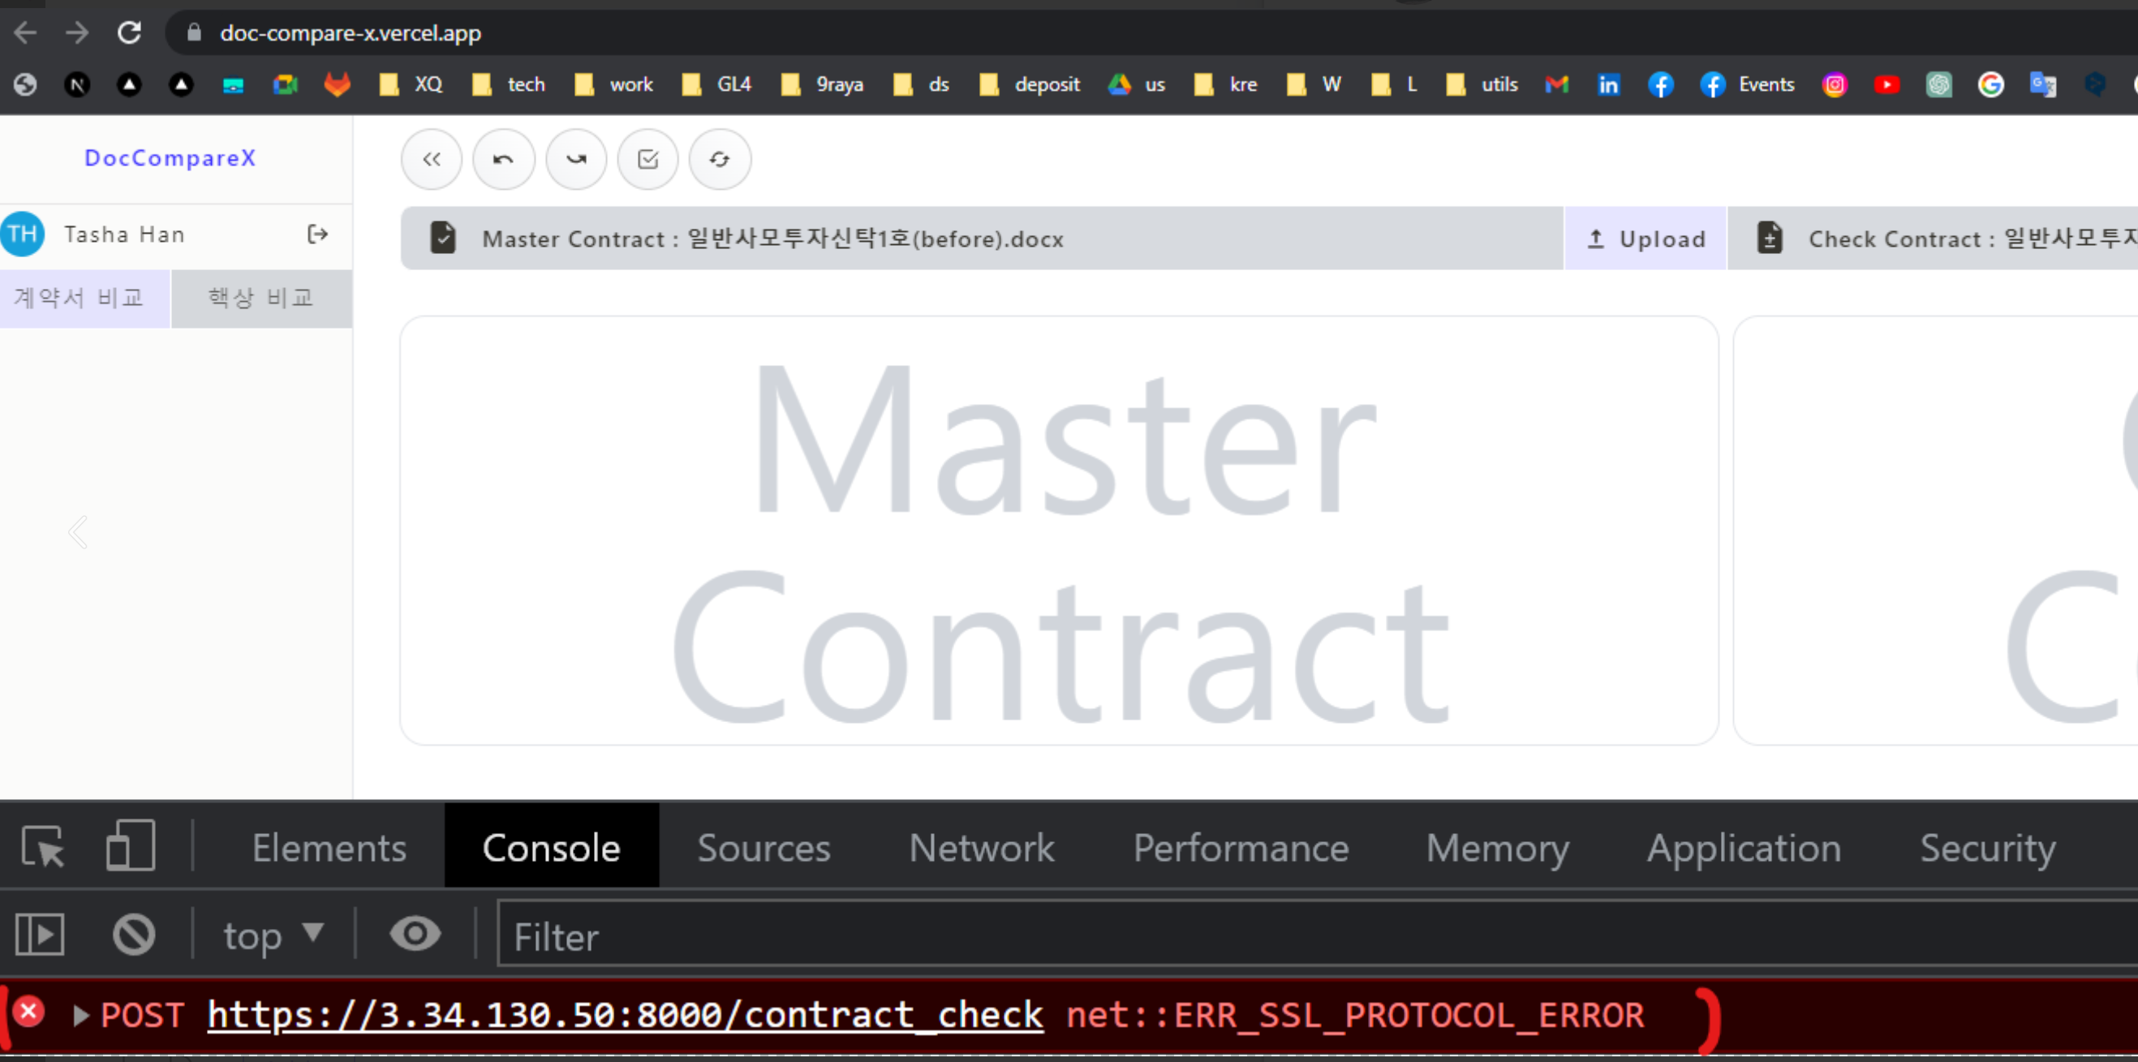
Task: Click the double-chevron back toolbar button
Action: (432, 159)
